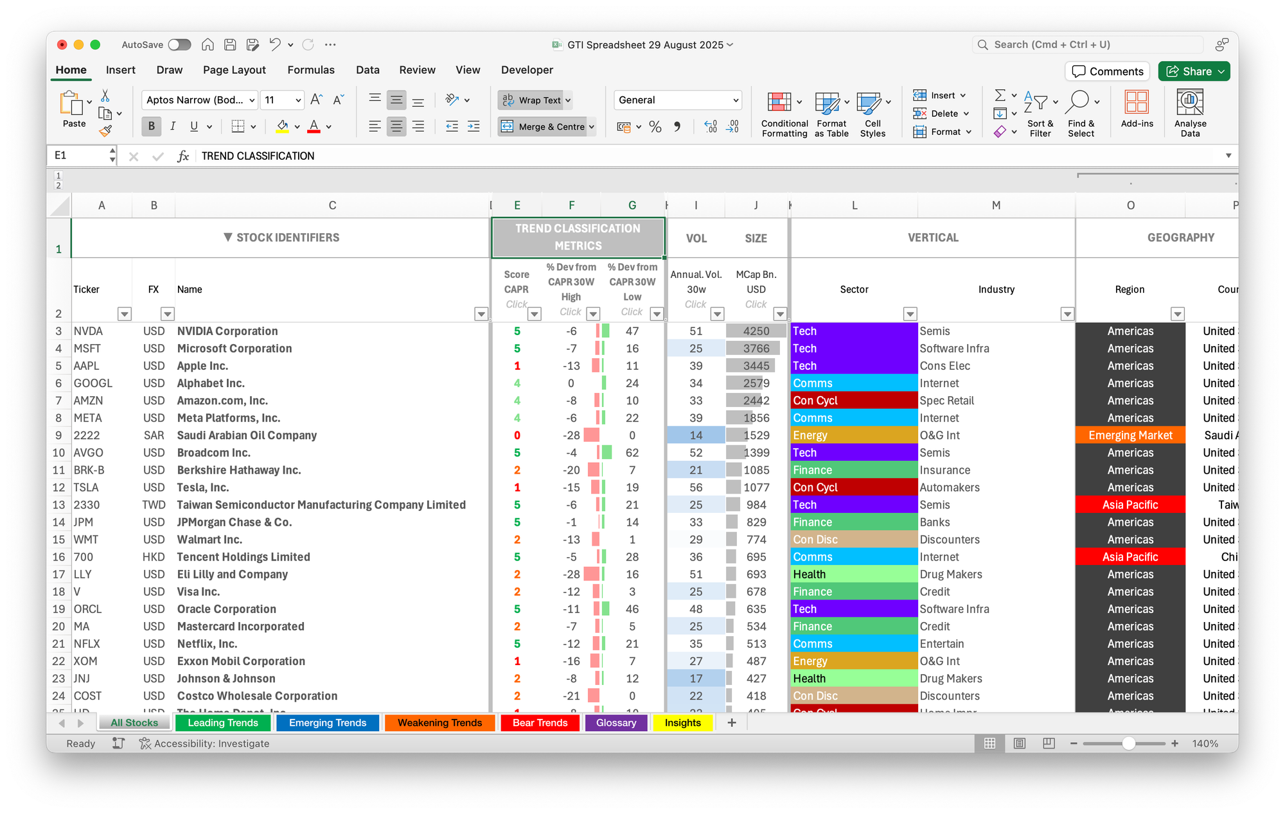Click the Undo arrow icon
Image resolution: width=1285 pixels, height=814 pixels.
(x=274, y=44)
